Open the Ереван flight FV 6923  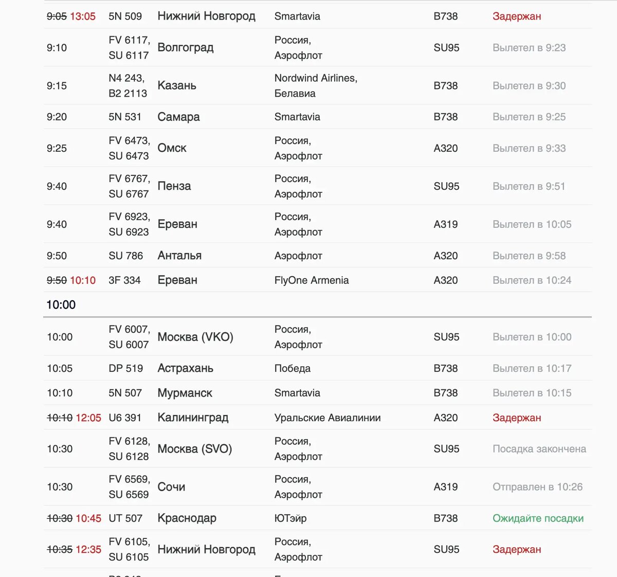click(318, 224)
